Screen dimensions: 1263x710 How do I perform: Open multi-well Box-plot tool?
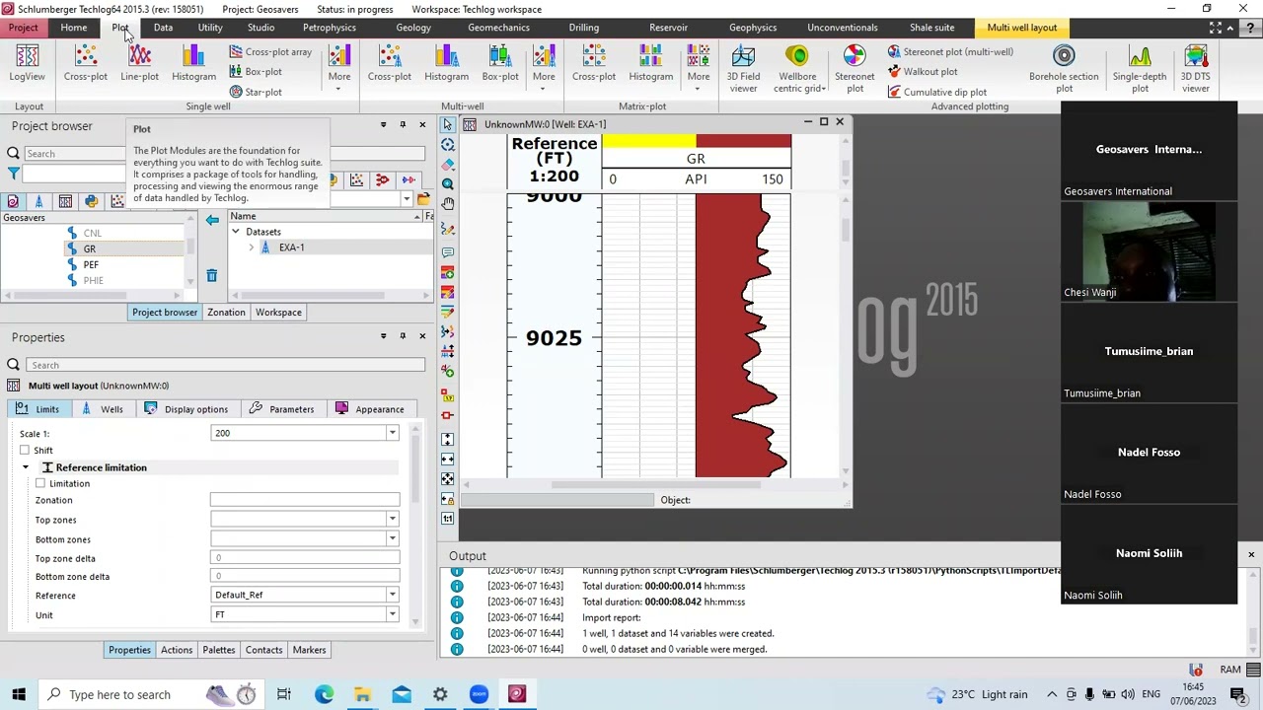pos(500,63)
